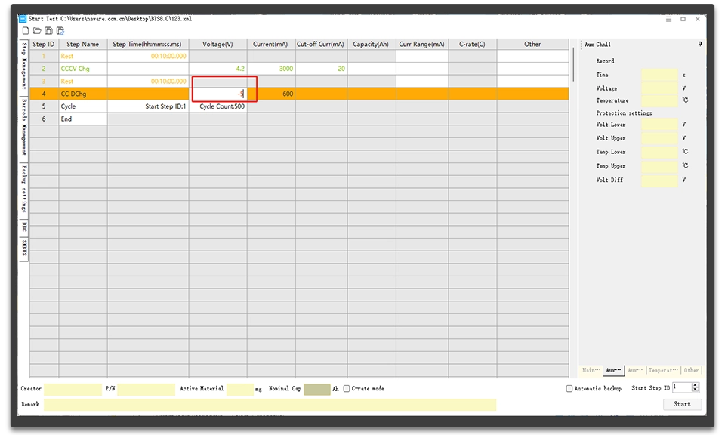This screenshot has width=725, height=438.
Task: Click the step table vertical scrollbar
Action: (x=573, y=65)
